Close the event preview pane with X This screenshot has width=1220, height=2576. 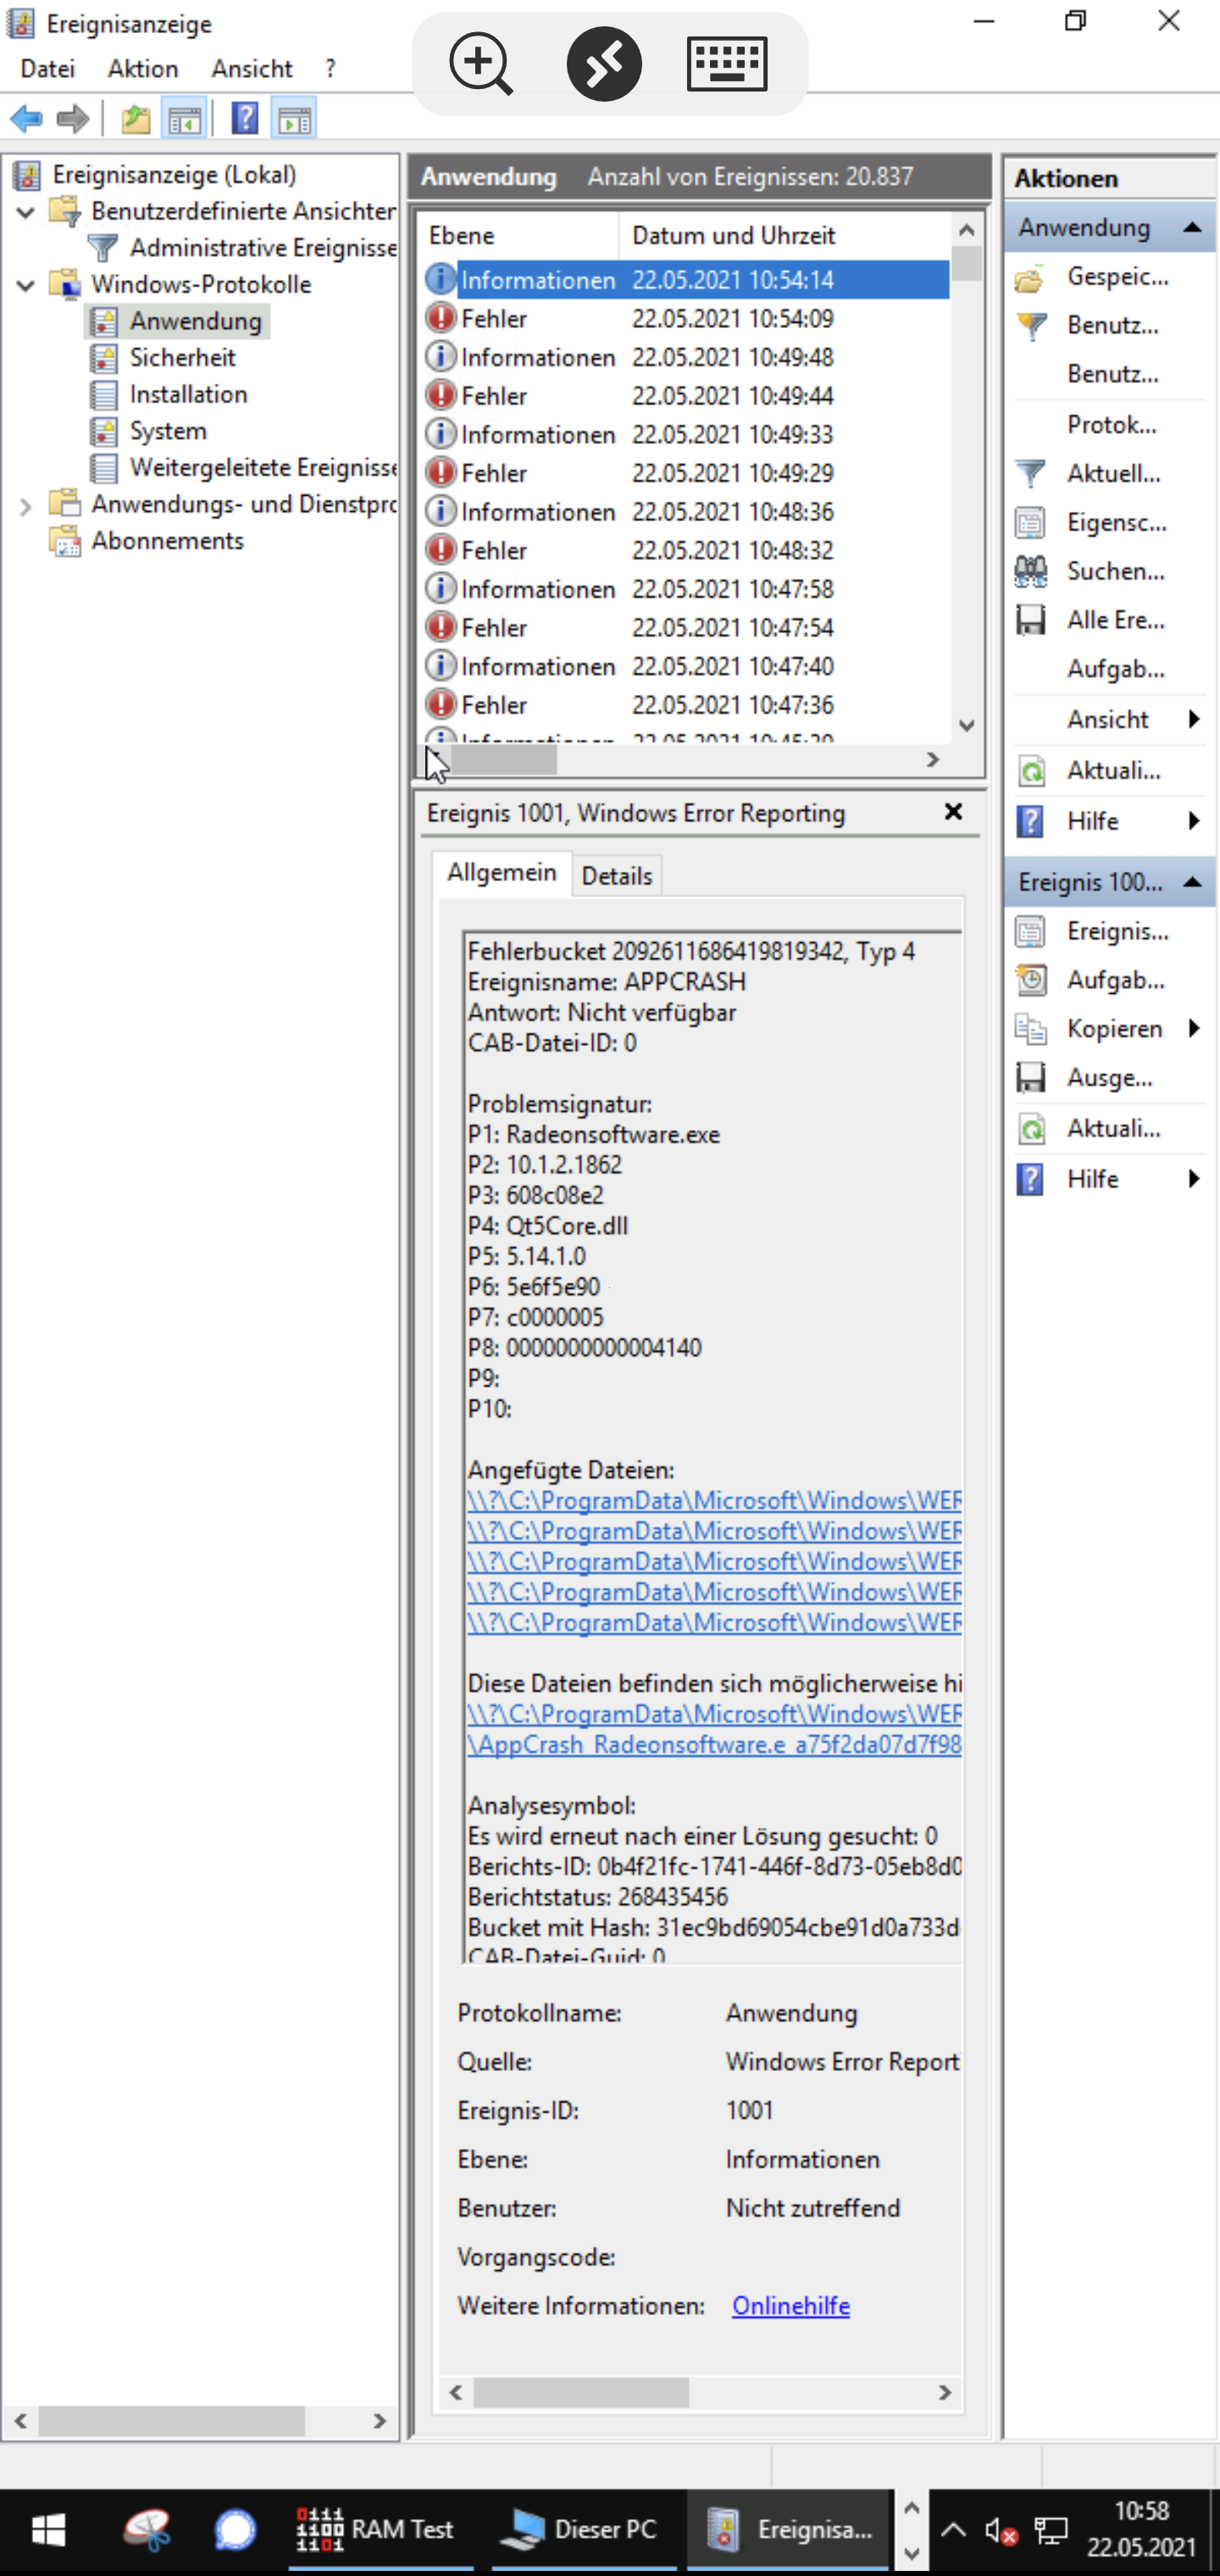pyautogui.click(x=954, y=812)
